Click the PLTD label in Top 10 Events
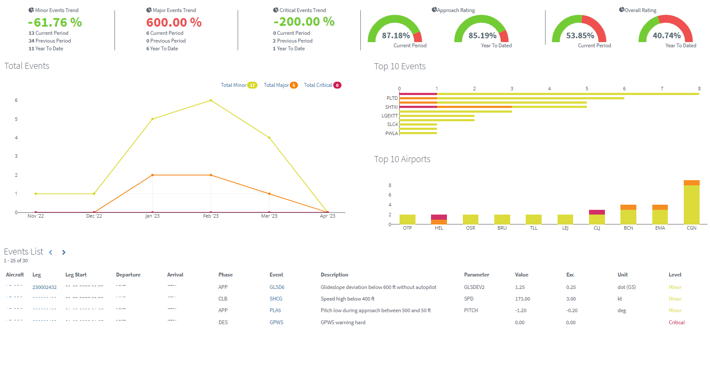710x387 pixels. 392,98
